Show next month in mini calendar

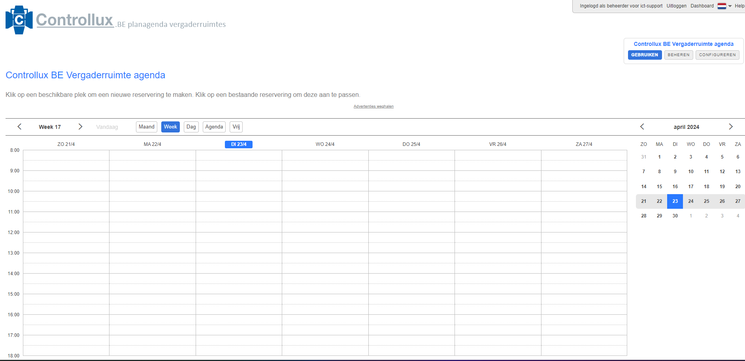[730, 127]
